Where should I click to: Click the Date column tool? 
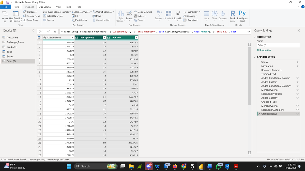pyautogui.click(x=206, y=14)
